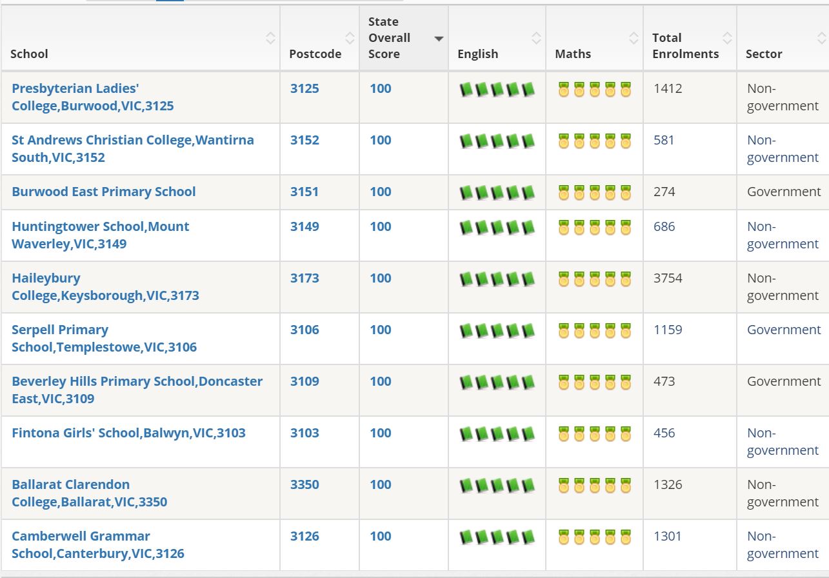Sort table by Total Enrolments arrows

click(x=727, y=38)
